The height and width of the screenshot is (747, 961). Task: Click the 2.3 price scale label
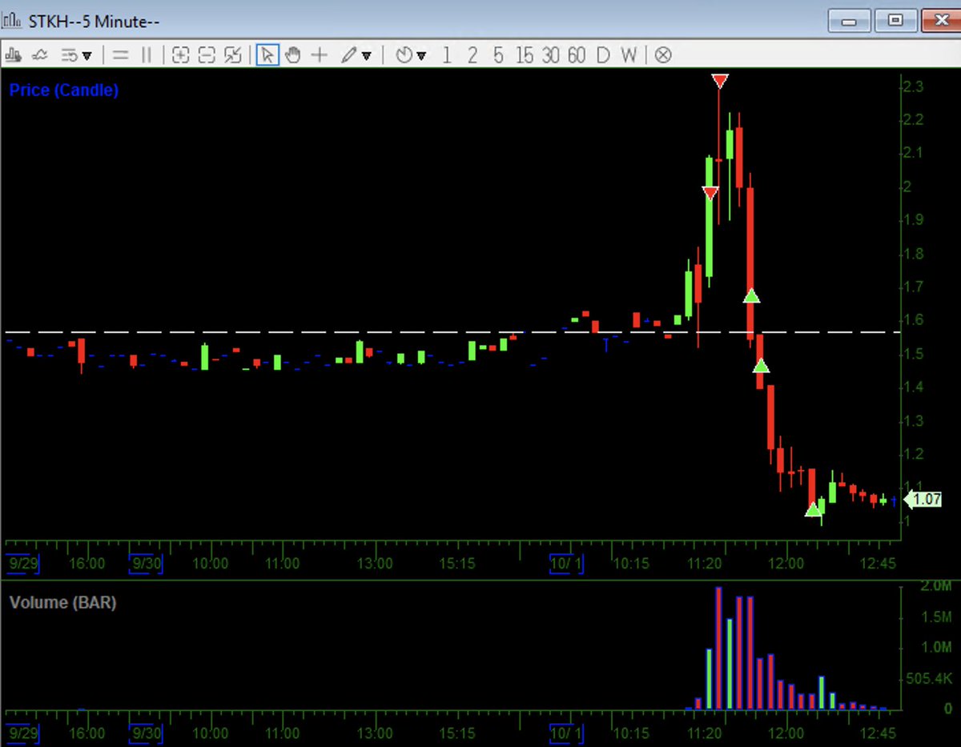pyautogui.click(x=913, y=86)
